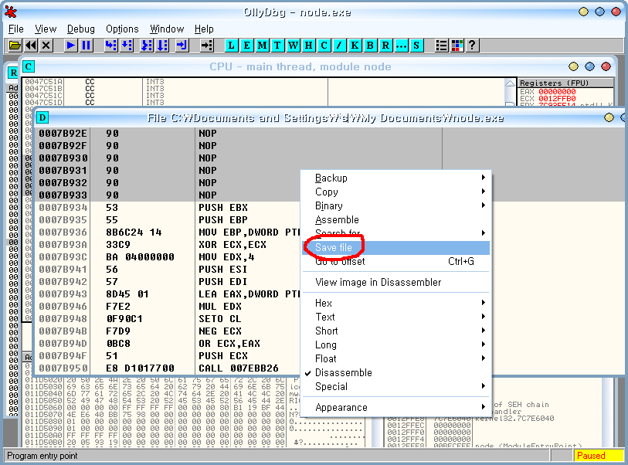Show References with toolbar R button
This screenshot has width=628, height=465.
pyautogui.click(x=385, y=46)
